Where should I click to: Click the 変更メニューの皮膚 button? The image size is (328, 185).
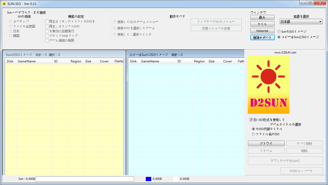tap(216, 28)
